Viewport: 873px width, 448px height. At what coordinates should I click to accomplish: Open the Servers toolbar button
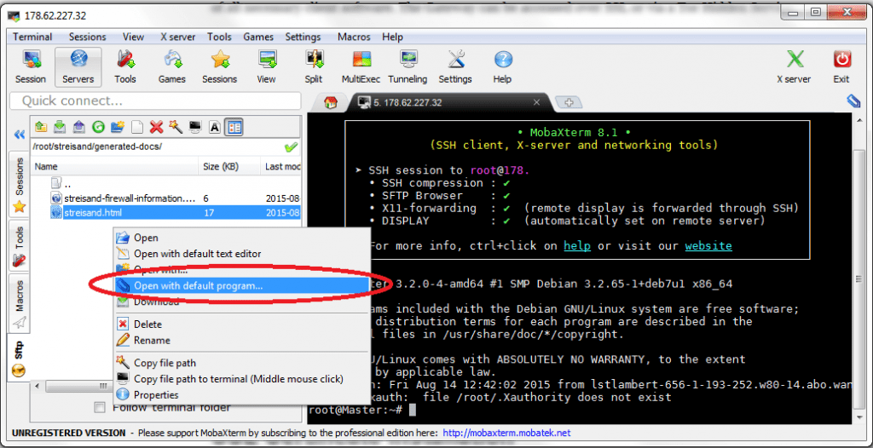[78, 67]
